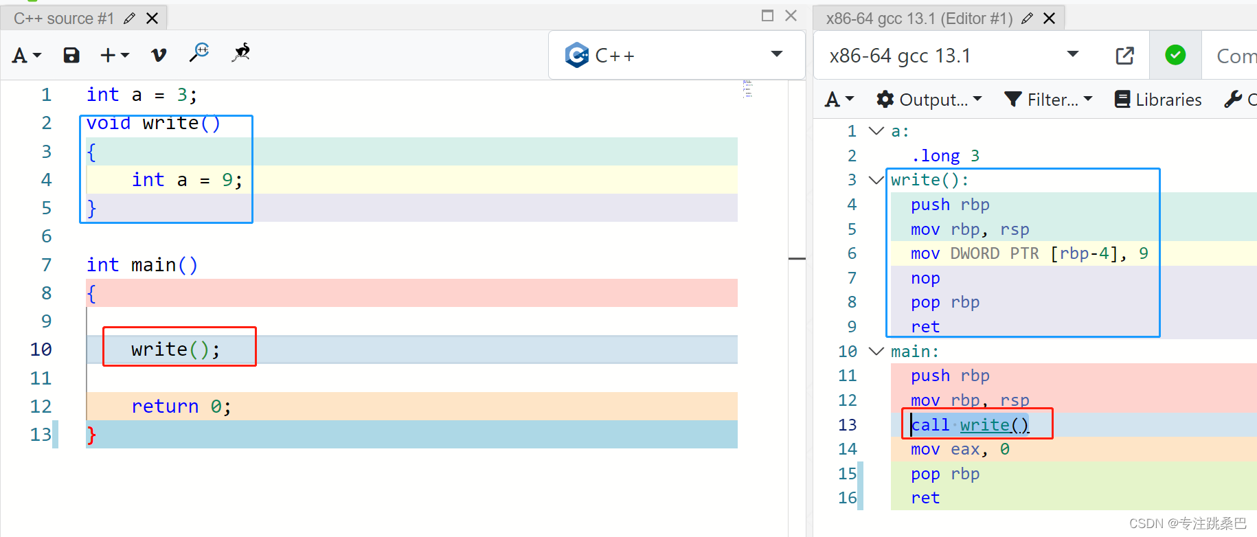1257x537 pixels.
Task: Maximize the source editor pane
Action: [767, 16]
